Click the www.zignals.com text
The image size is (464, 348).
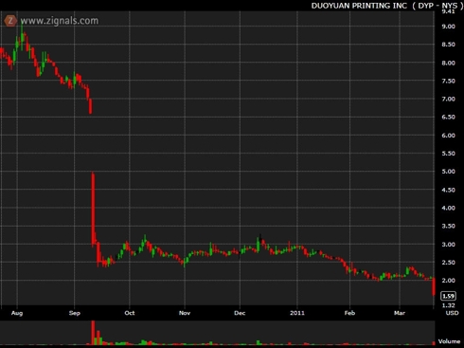(60, 21)
